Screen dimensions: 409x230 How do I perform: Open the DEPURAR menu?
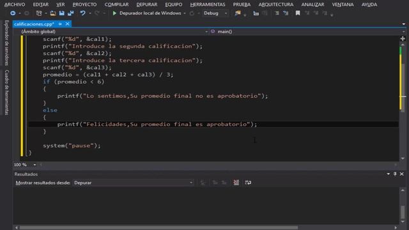tap(147, 4)
